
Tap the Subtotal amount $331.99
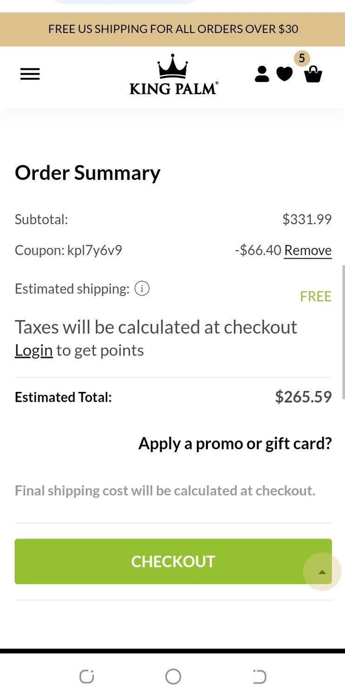click(x=307, y=219)
